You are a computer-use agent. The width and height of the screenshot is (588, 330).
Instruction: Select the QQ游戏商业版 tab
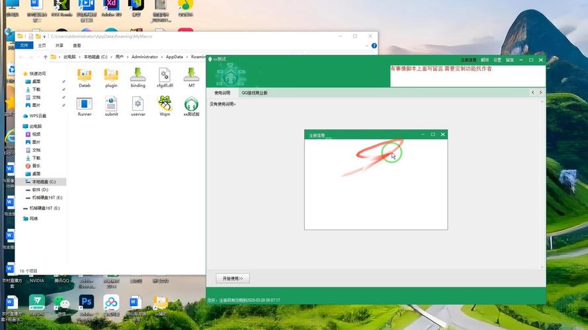click(254, 93)
